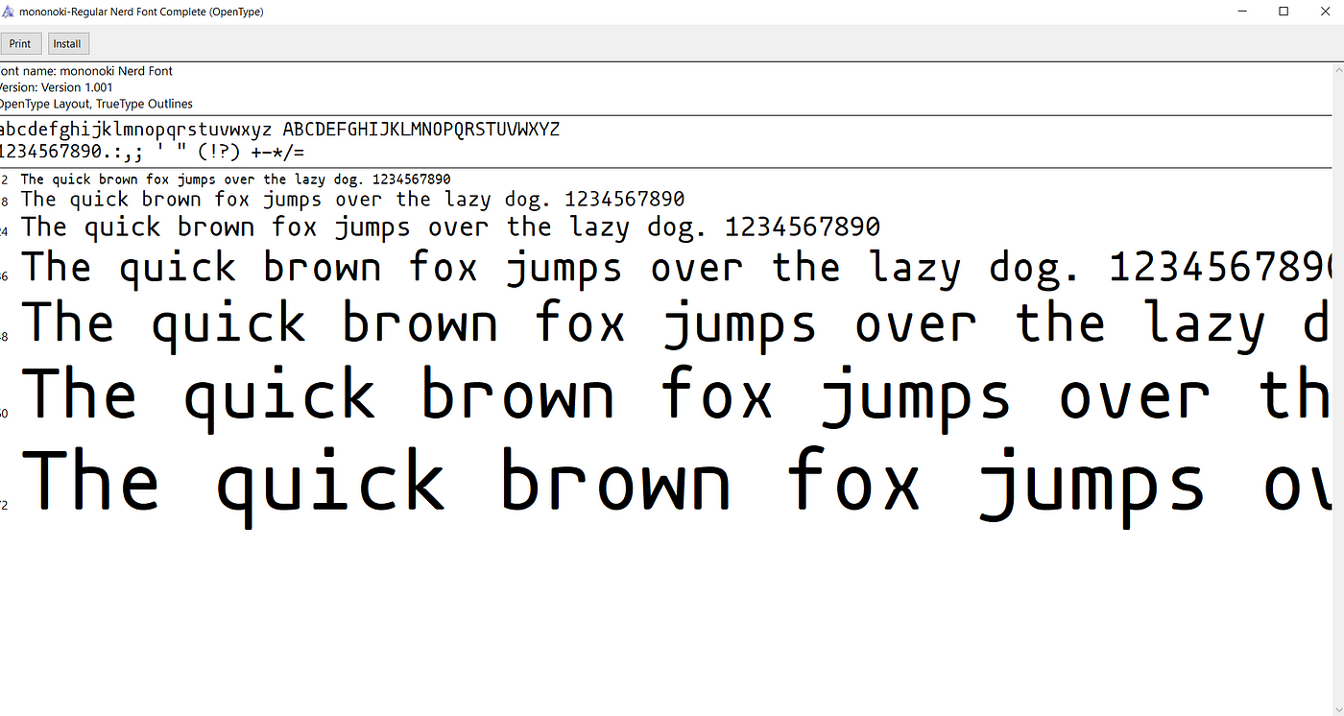Click the lowercase alphabet sample "abcdefghijklmnopqrstuvwxyz"
The height and width of the screenshot is (716, 1344).
click(135, 129)
